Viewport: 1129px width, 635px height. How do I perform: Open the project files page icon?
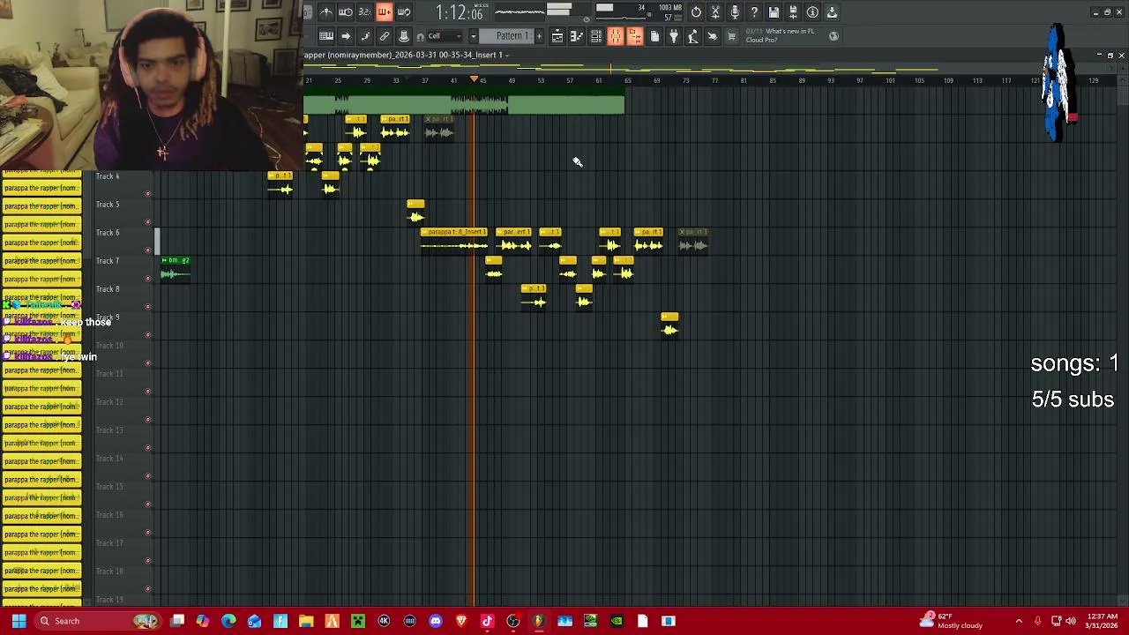tap(654, 36)
